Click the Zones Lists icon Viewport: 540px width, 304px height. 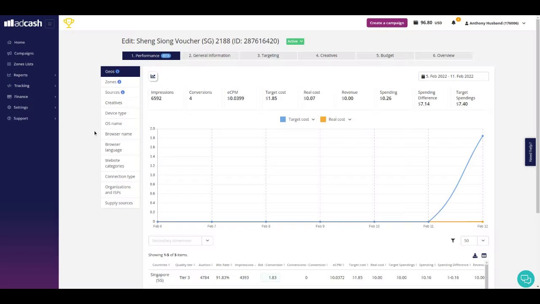(9, 64)
